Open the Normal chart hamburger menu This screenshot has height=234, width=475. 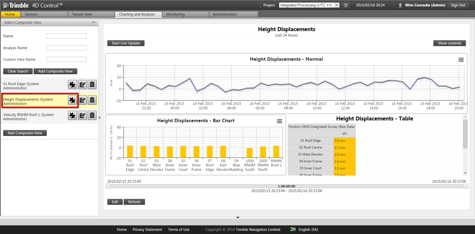click(x=461, y=60)
